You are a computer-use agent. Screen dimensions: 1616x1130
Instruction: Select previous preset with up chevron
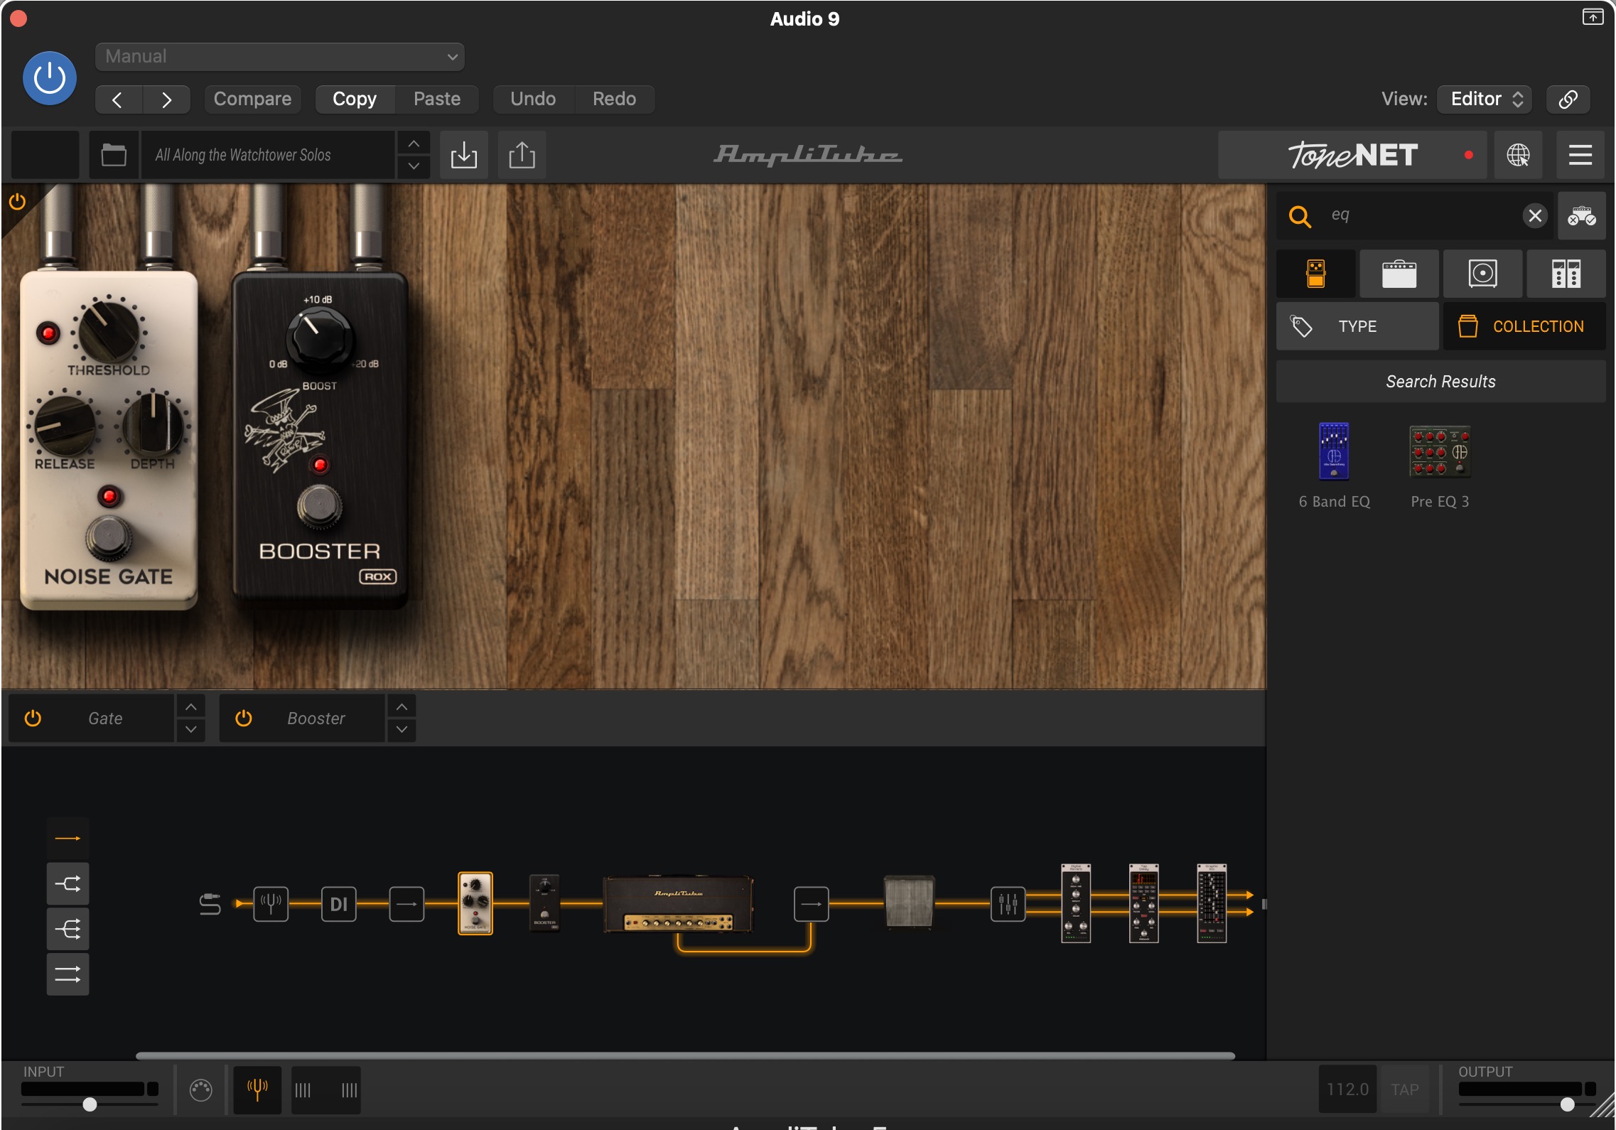click(414, 144)
